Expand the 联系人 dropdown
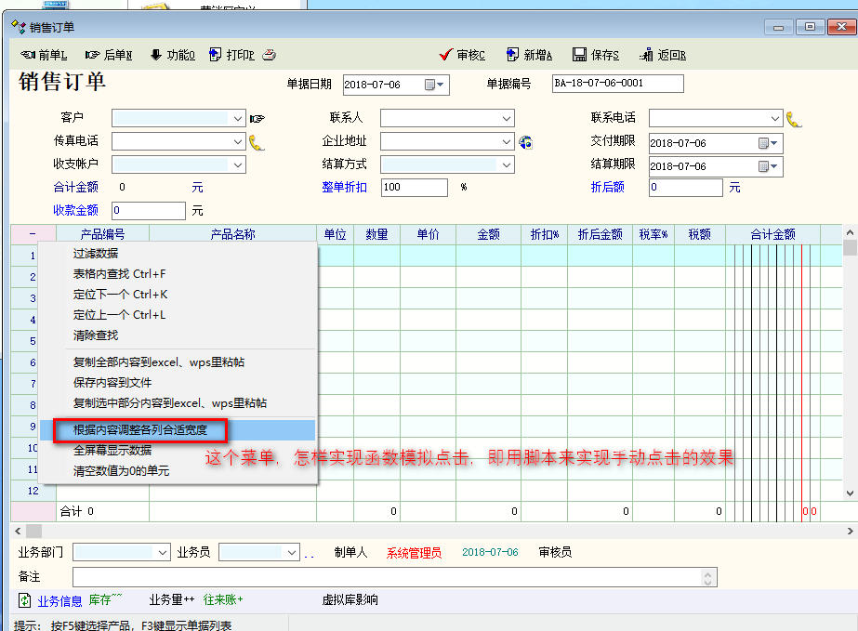The height and width of the screenshot is (631, 858). point(507,119)
